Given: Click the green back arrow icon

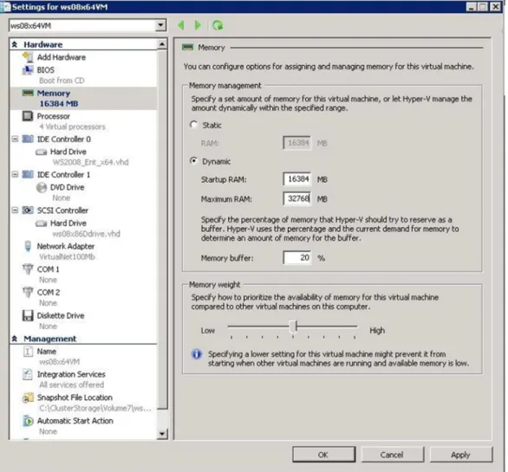Looking at the screenshot, I should [x=181, y=25].
